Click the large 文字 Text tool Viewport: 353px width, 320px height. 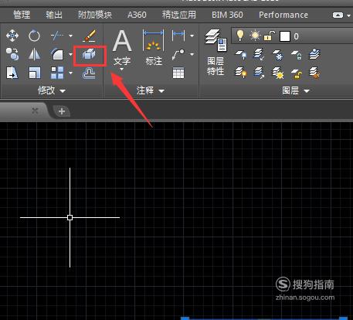[122, 47]
